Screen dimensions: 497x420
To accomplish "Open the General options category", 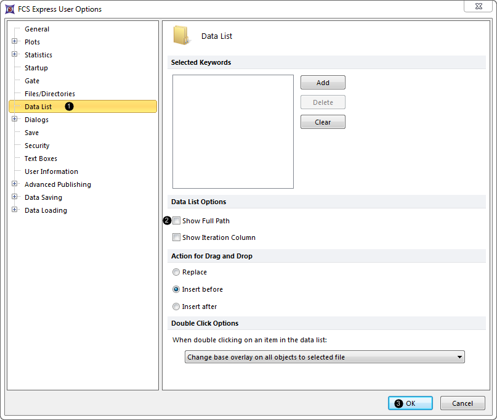I will click(37, 29).
